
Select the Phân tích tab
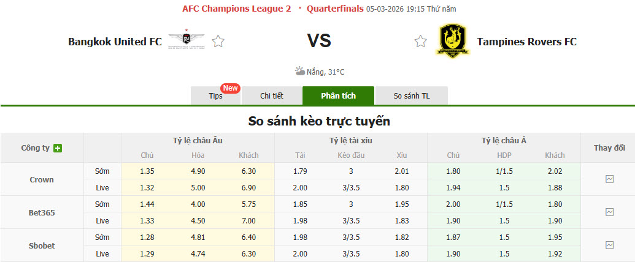coord(338,96)
